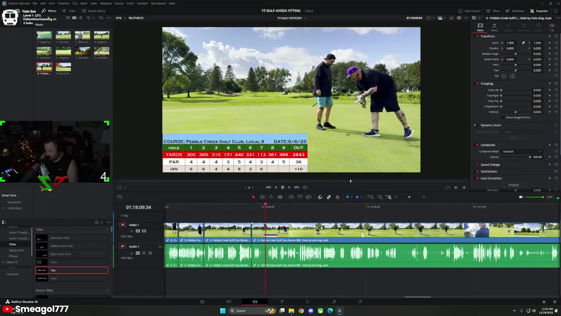
Task: Collapse the Fusion Titles section
Action: point(107,291)
